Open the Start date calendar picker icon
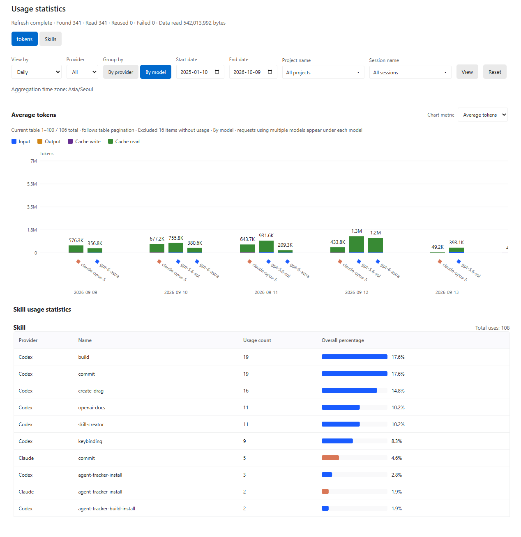The image size is (521, 537). (217, 72)
